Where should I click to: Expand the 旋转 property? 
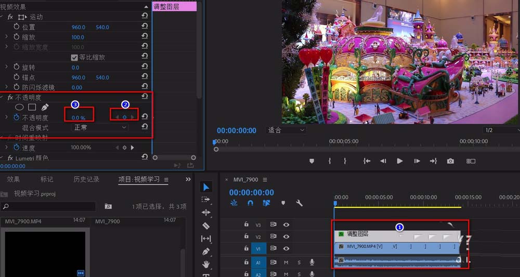tap(6, 67)
